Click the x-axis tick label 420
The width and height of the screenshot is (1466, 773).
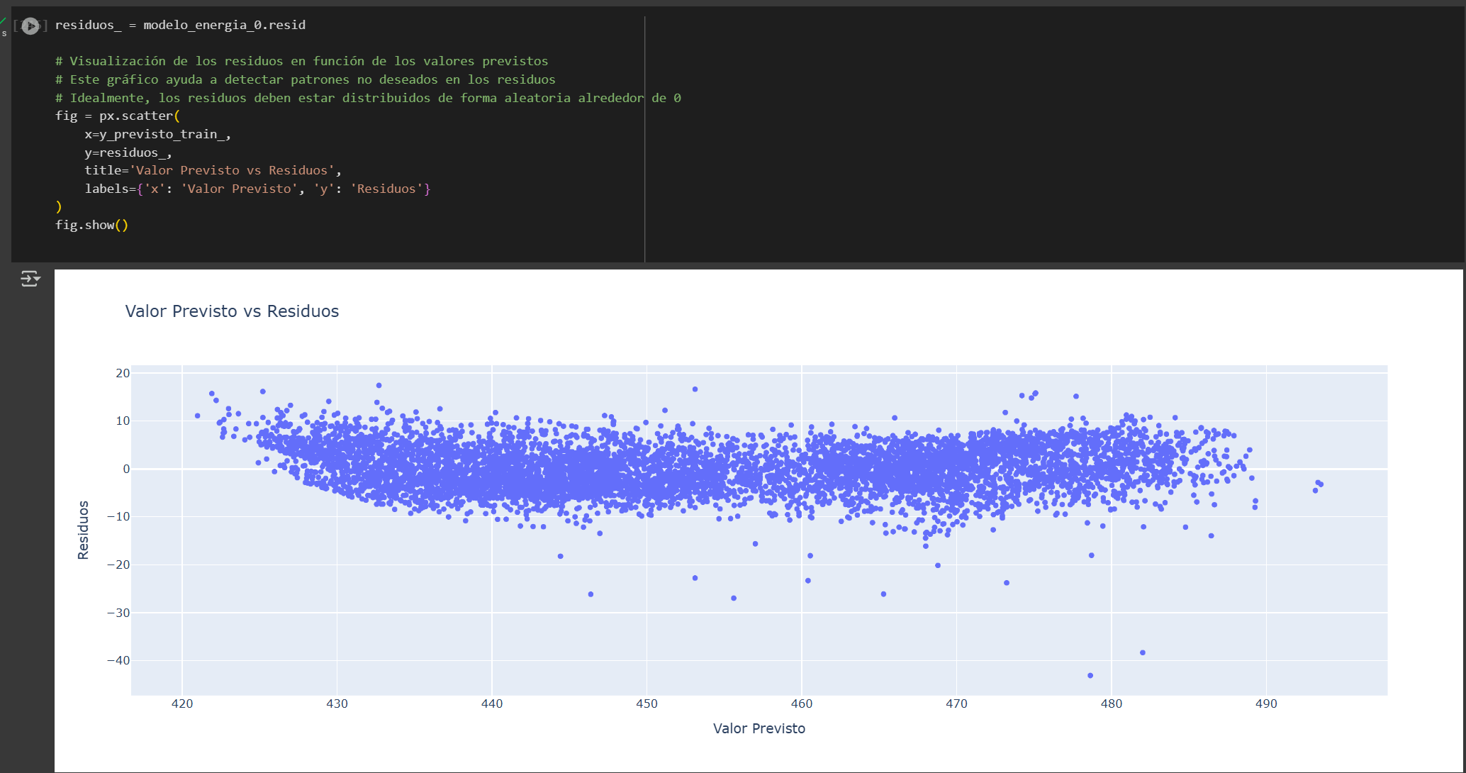182,704
